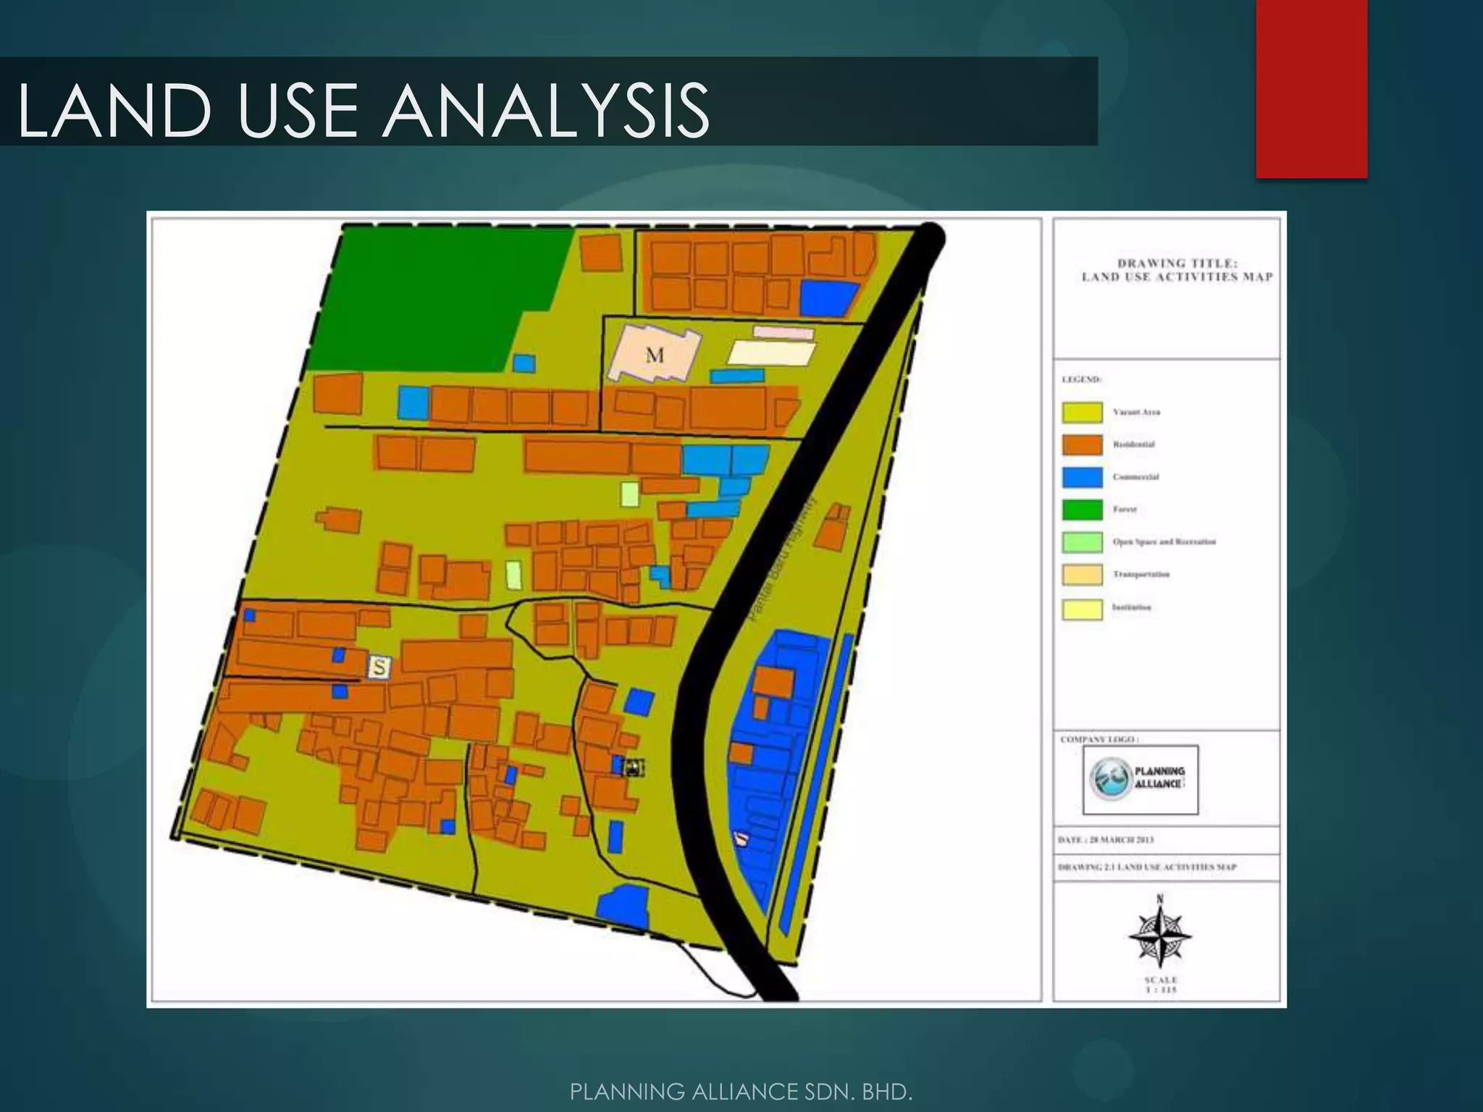Image resolution: width=1483 pixels, height=1112 pixels.
Task: Click the DRAWING 2.1 LAND USE ACTIVITIES MAP caption
Action: (x=1147, y=867)
